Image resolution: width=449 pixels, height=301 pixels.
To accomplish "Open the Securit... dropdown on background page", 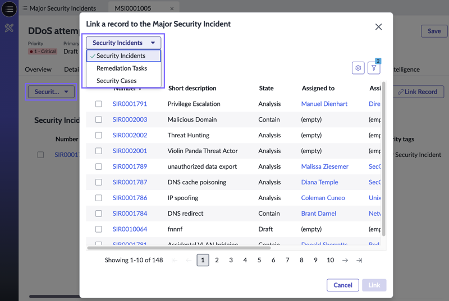I will point(51,92).
